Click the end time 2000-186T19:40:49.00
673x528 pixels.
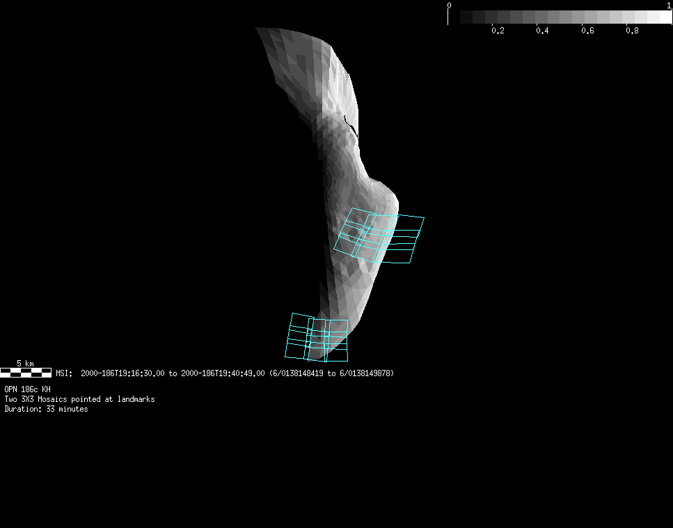point(223,373)
